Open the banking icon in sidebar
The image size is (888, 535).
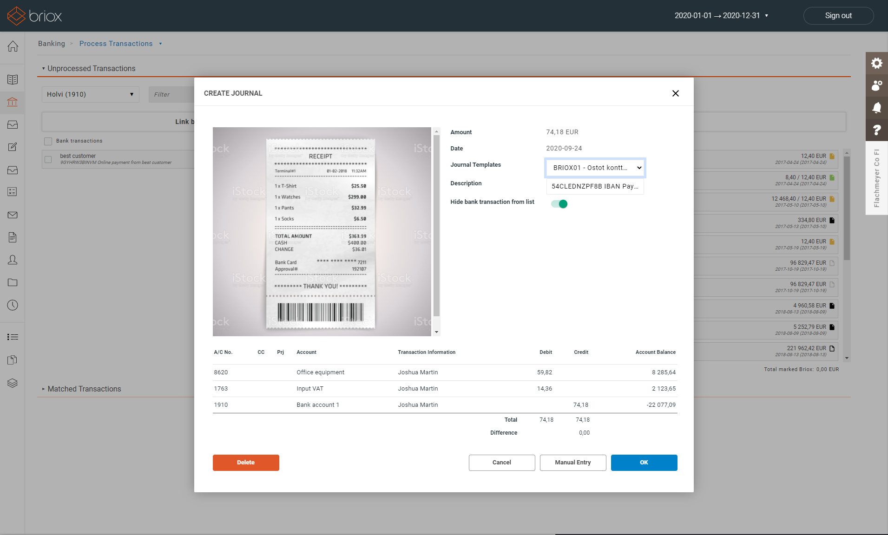13,102
